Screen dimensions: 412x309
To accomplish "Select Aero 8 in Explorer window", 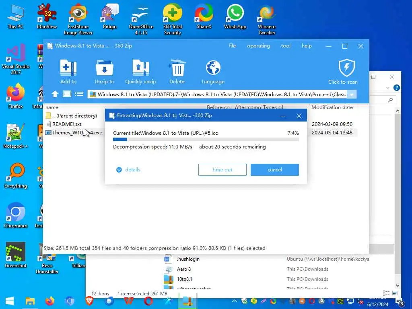I will [183, 269].
